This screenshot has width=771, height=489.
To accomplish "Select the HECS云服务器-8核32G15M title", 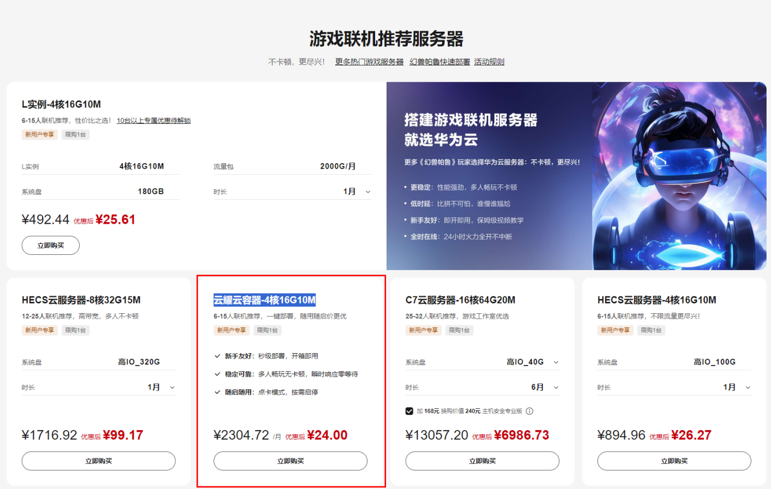I will (x=81, y=300).
